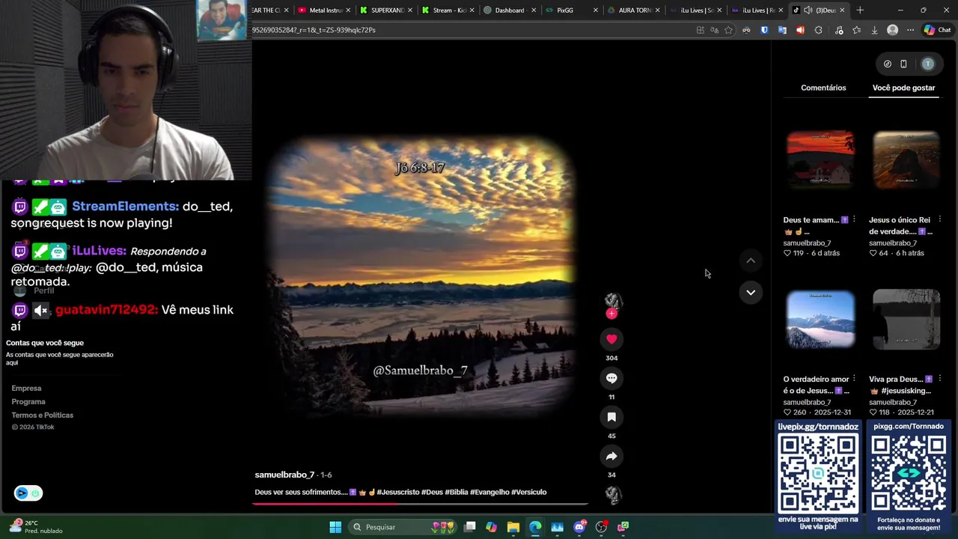Open the profile avatar with letter T
This screenshot has height=539, width=958.
[x=928, y=64]
